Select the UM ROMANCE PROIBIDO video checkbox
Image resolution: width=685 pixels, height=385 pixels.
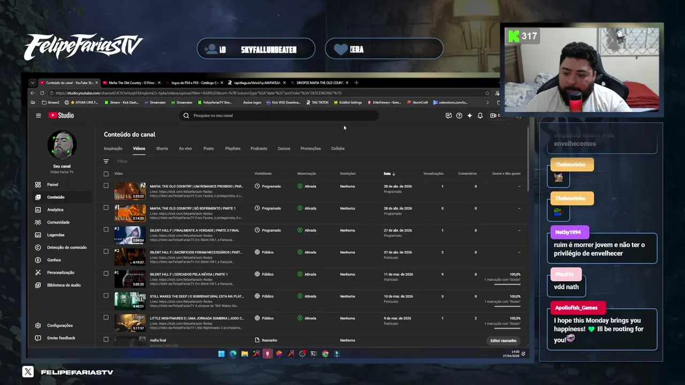click(x=106, y=186)
